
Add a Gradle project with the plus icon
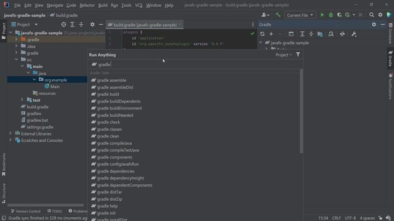(x=271, y=34)
